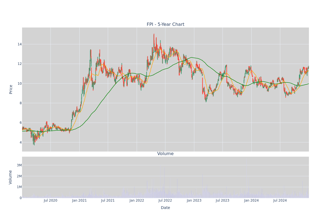This screenshot has height=220, width=331.
Task: Click the volume tick label '2M'
Action: click(x=19, y=176)
